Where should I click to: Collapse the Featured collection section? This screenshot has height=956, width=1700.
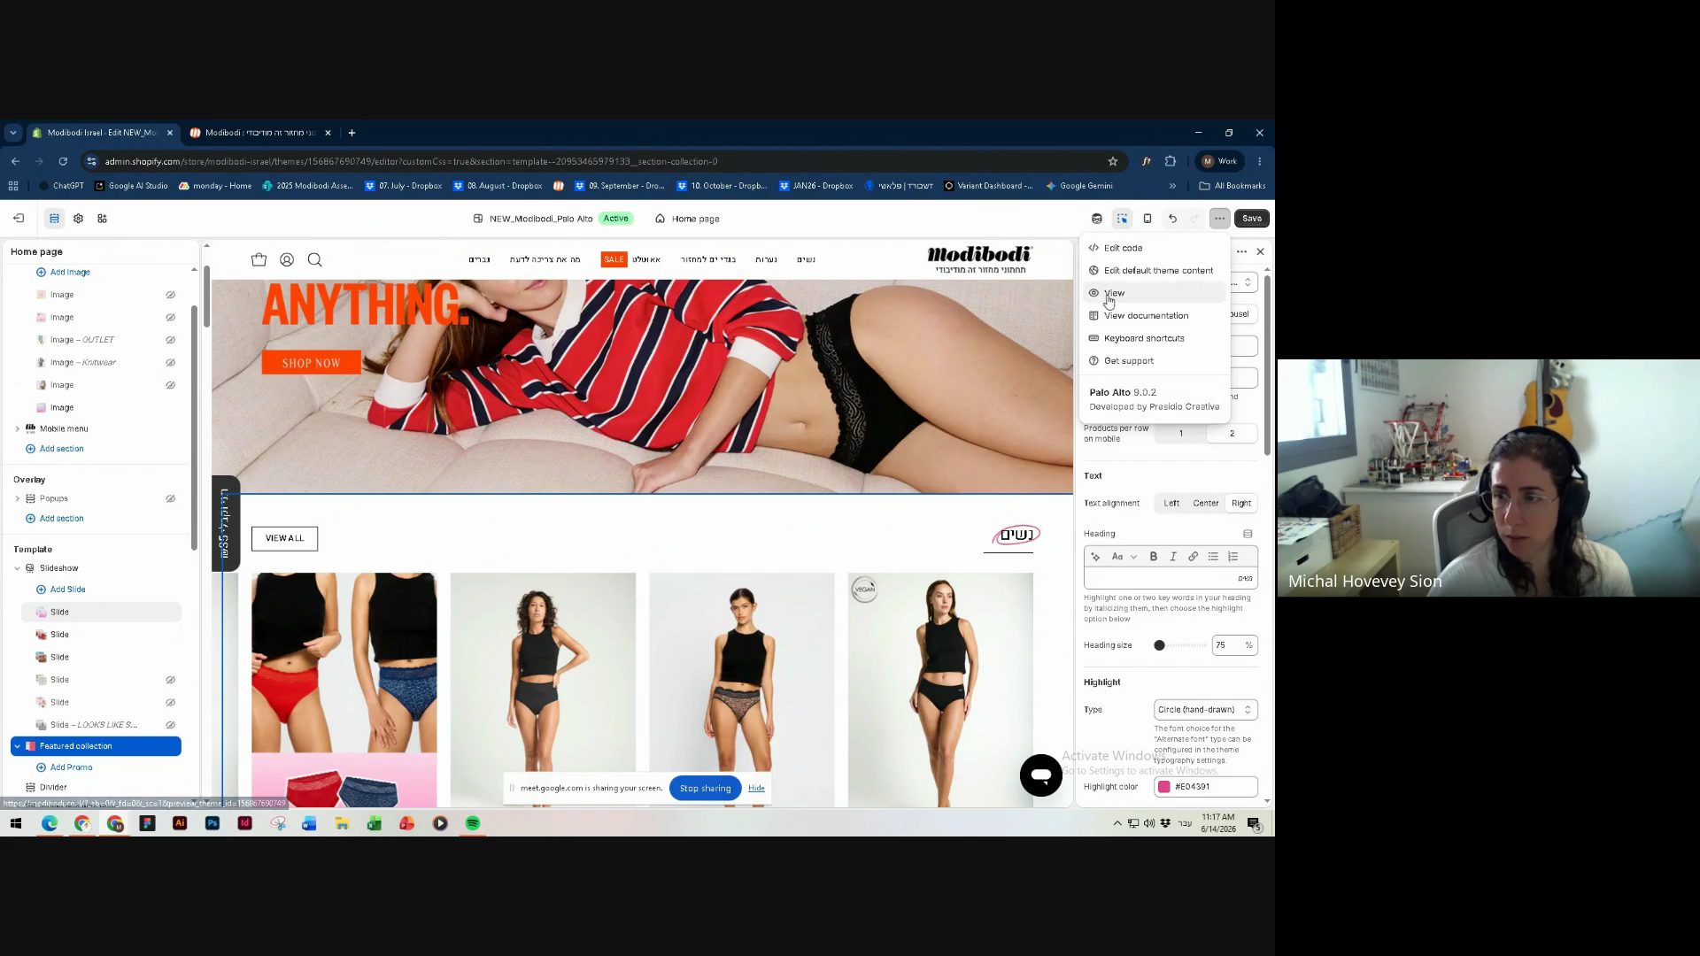(x=17, y=746)
